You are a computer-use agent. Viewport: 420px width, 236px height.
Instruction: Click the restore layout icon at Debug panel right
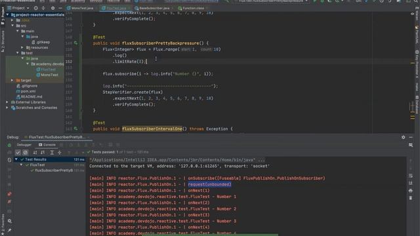pyautogui.click(x=411, y=145)
